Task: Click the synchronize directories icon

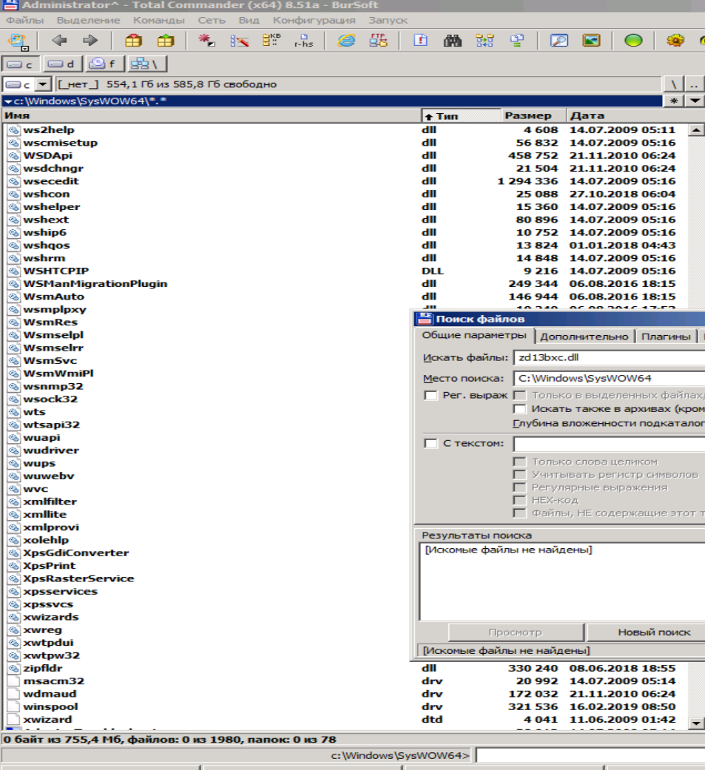Action: click(x=485, y=40)
